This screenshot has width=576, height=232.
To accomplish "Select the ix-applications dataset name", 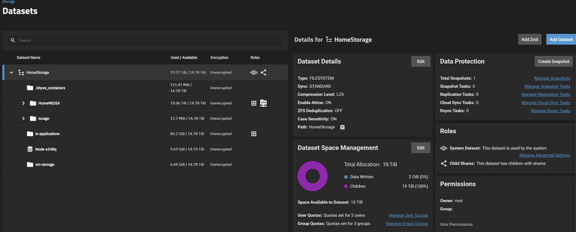I will (47, 134).
